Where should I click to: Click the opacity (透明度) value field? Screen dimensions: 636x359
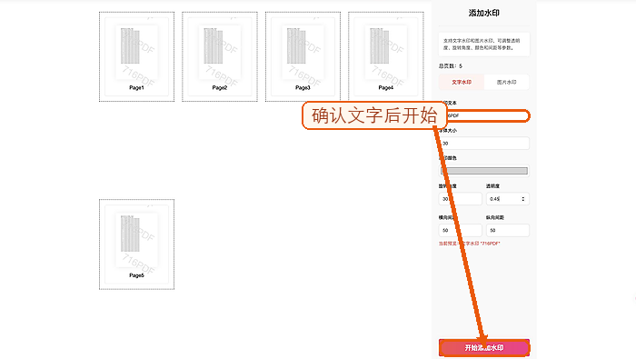(x=507, y=199)
